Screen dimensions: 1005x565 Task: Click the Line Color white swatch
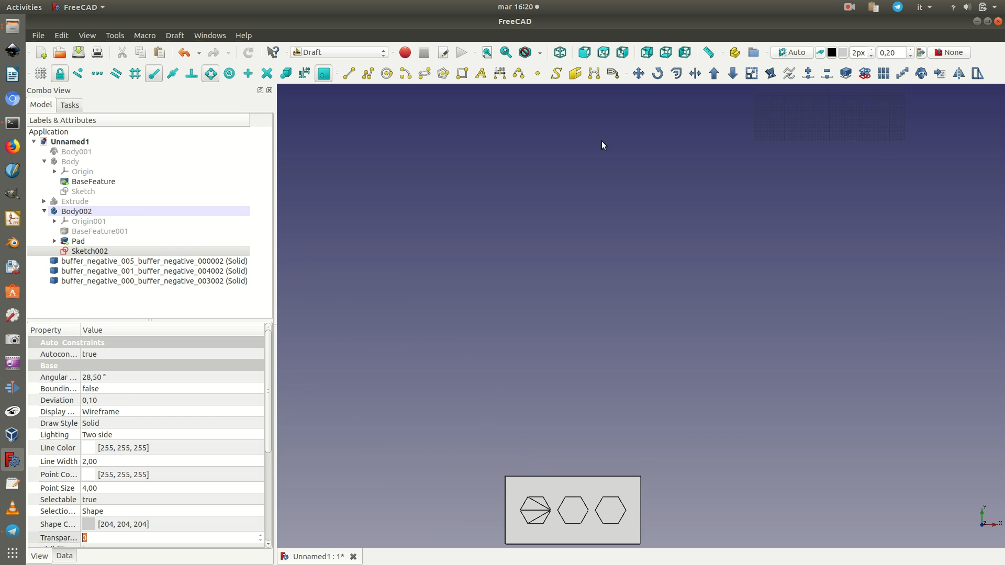[88, 448]
